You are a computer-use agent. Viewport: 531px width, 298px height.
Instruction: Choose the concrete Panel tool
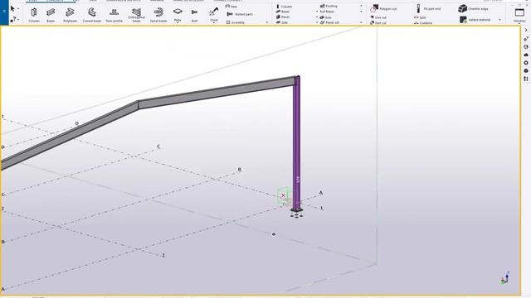[283, 17]
